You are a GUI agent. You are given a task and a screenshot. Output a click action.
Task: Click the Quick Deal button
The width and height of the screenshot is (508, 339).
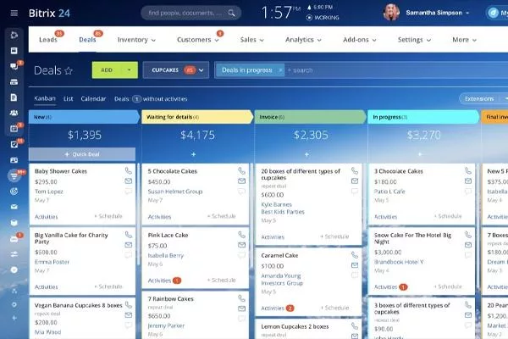click(x=82, y=154)
